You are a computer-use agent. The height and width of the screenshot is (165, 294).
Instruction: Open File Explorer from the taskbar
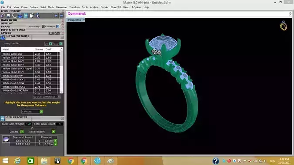point(44,161)
